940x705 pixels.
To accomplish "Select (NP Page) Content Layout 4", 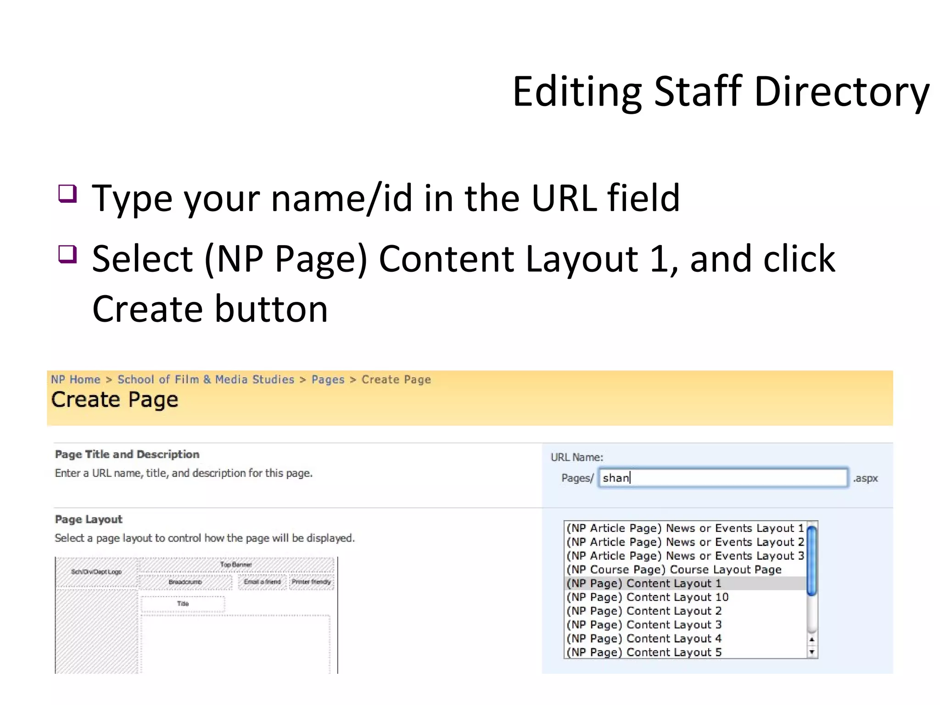I will coord(685,638).
